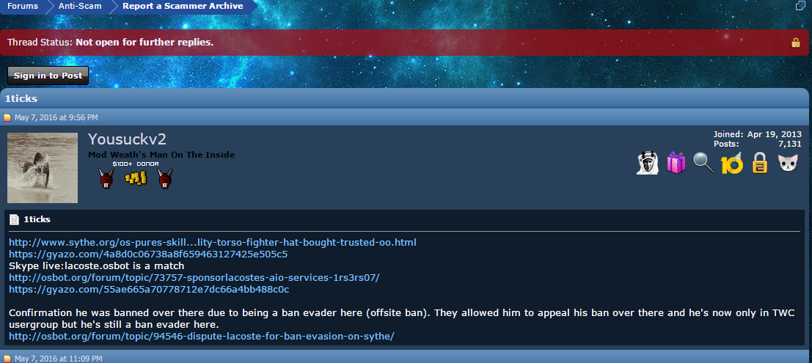Open the Yousuckv2 username profile link
This screenshot has width=812, height=363.
(127, 139)
